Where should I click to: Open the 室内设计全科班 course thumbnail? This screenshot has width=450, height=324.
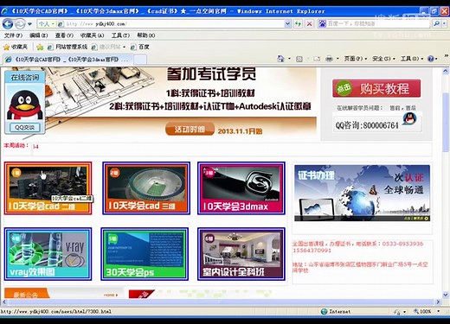click(241, 254)
